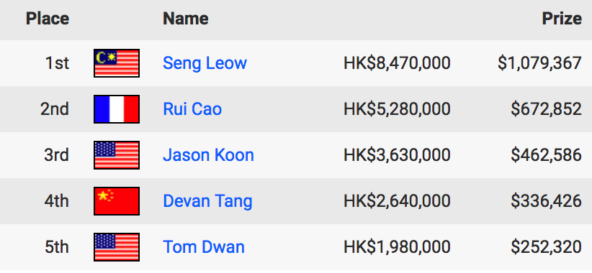The height and width of the screenshot is (273, 592).
Task: Click the 5th place cell
Action: (x=57, y=247)
